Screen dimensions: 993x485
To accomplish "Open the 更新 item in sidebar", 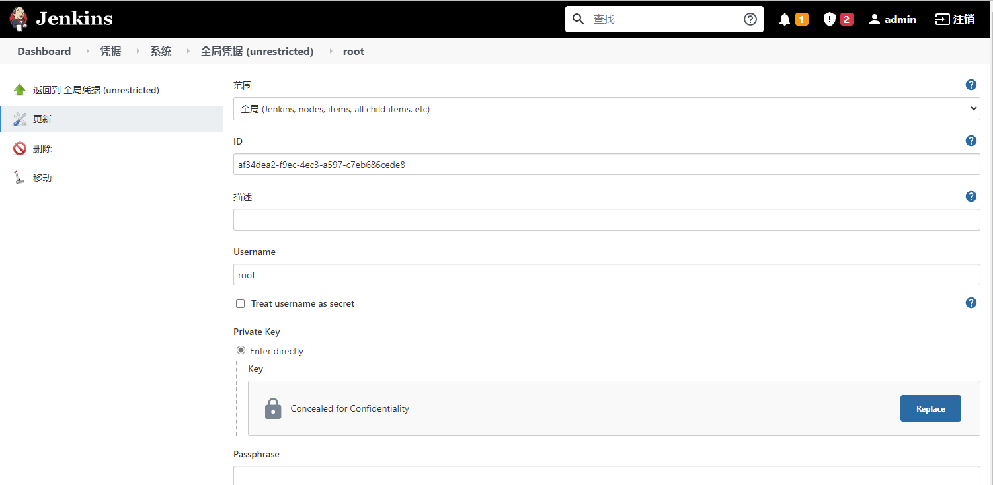I will [x=42, y=119].
